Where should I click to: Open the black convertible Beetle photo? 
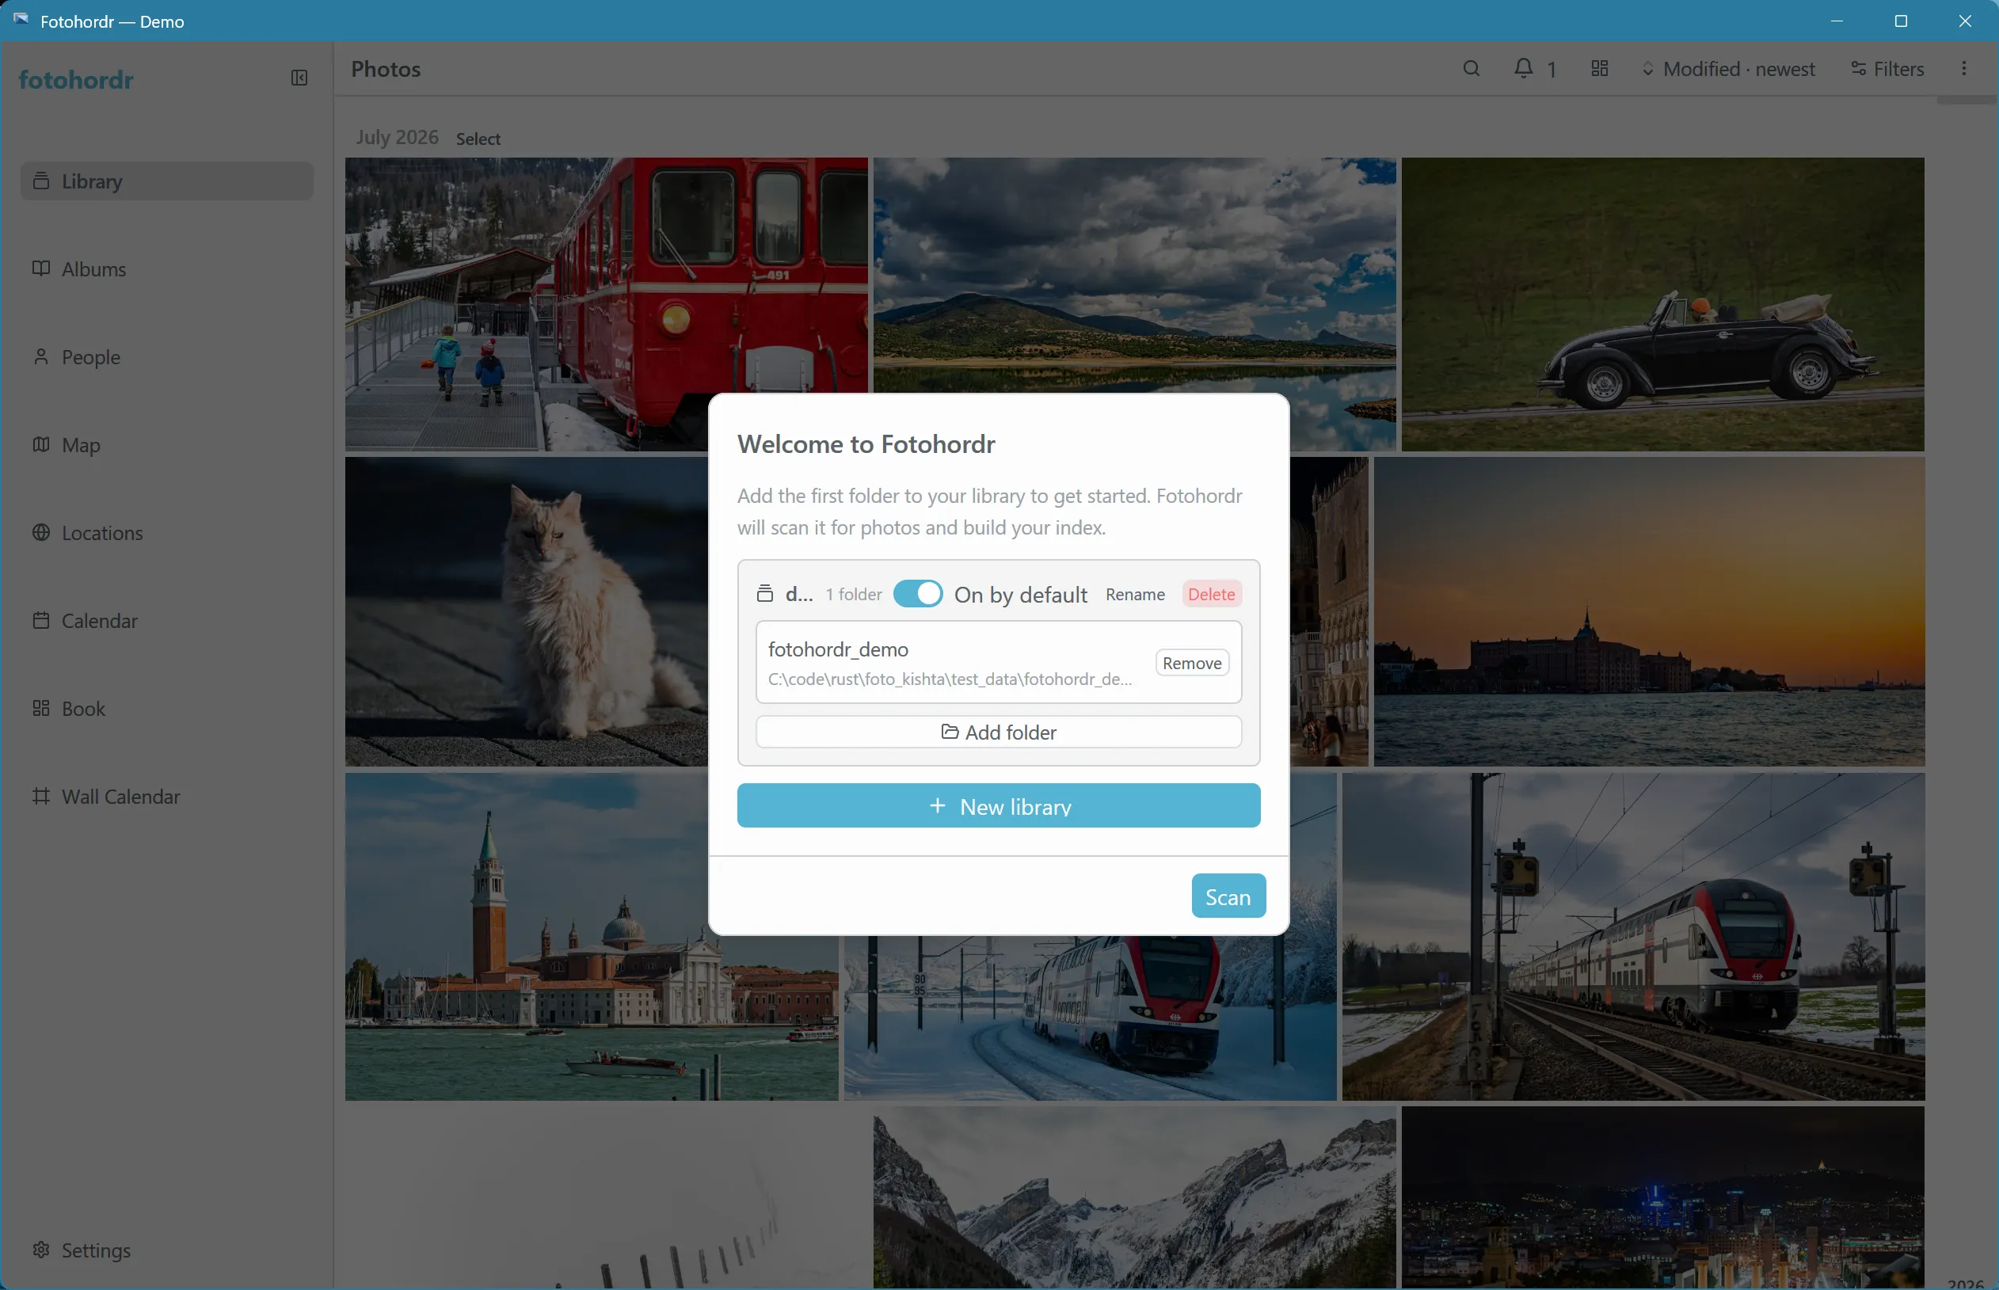coord(1662,304)
